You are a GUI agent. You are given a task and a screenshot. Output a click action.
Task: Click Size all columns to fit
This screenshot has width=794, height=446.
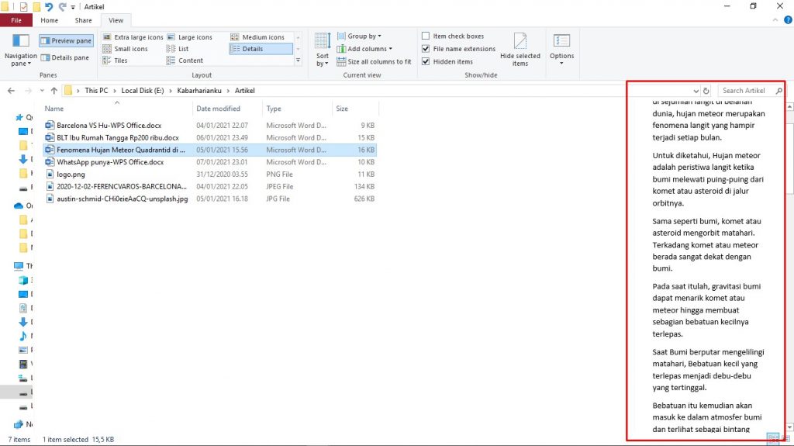(375, 61)
